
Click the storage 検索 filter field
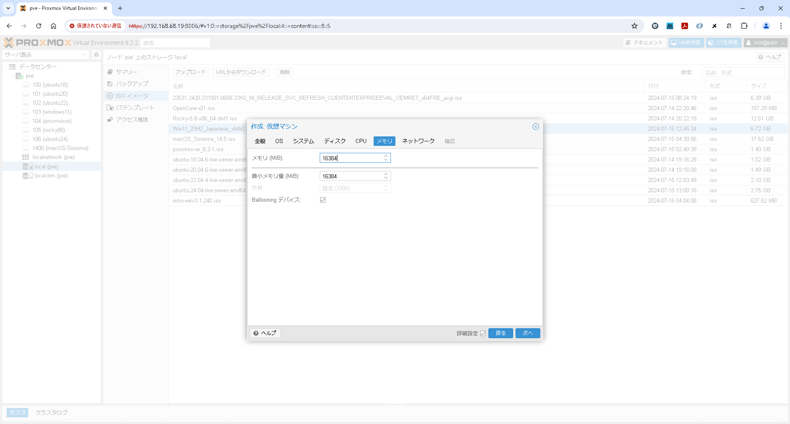(x=743, y=73)
